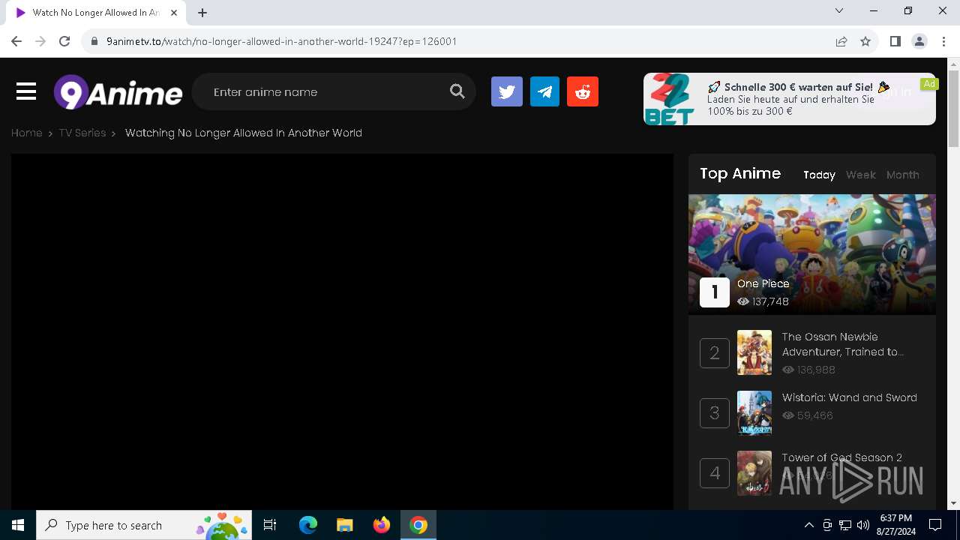960x540 pixels.
Task: Select the Week tab in Top Anime
Action: 860,175
